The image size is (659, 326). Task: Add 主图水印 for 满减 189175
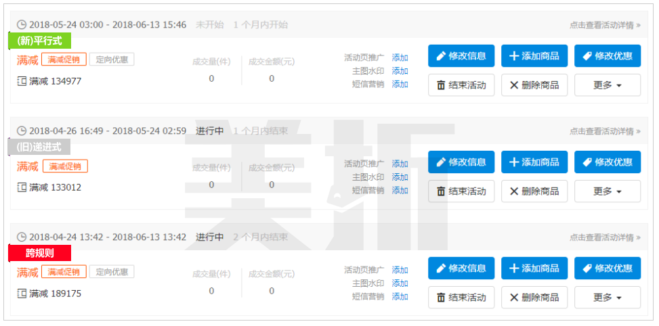click(x=400, y=283)
